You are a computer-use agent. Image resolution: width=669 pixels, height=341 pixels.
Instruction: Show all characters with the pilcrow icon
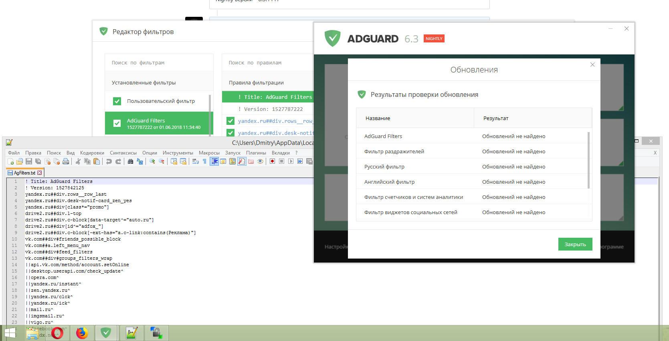coord(204,161)
